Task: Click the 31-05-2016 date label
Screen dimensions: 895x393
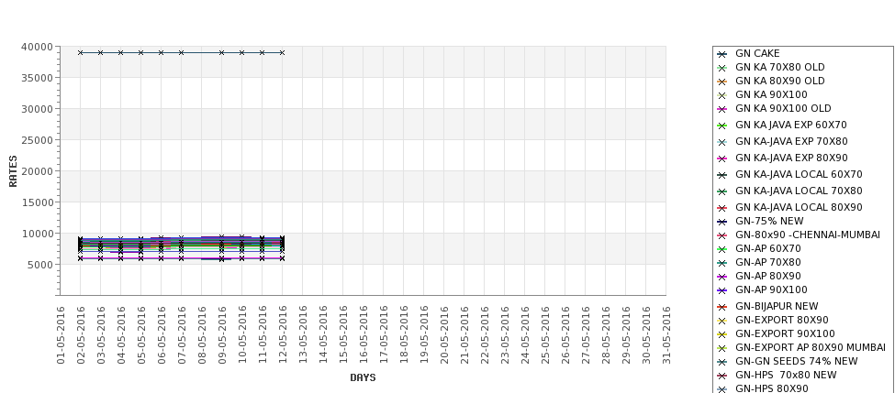Action: pos(666,335)
